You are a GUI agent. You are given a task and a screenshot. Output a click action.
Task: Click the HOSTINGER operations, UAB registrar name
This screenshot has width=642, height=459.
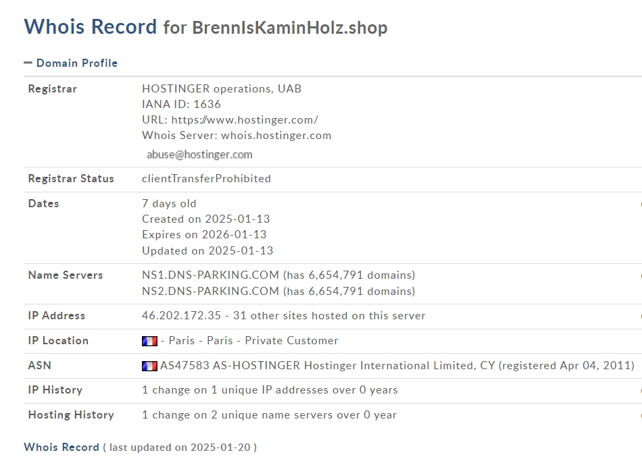point(222,89)
